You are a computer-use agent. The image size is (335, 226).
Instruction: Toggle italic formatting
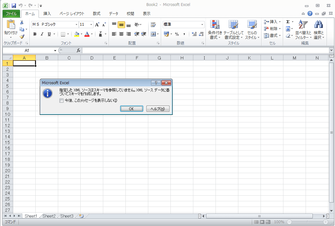pos(42,34)
